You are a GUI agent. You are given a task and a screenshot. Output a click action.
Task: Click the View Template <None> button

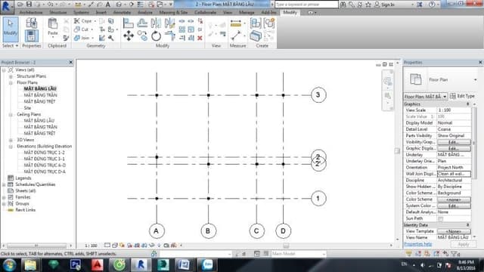point(454,231)
